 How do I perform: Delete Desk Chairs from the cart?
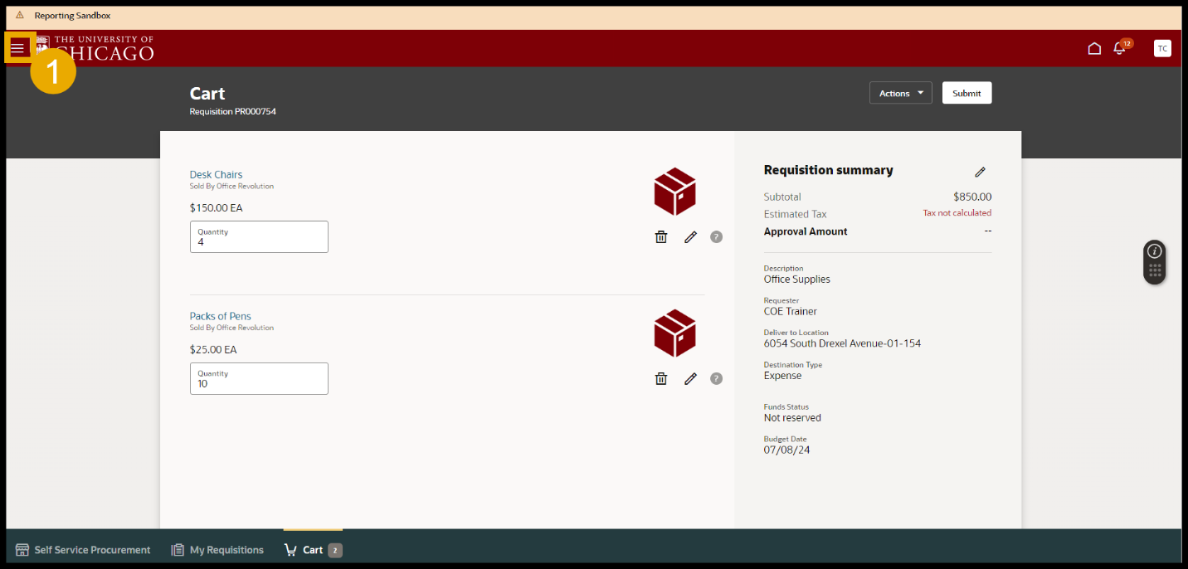point(661,237)
